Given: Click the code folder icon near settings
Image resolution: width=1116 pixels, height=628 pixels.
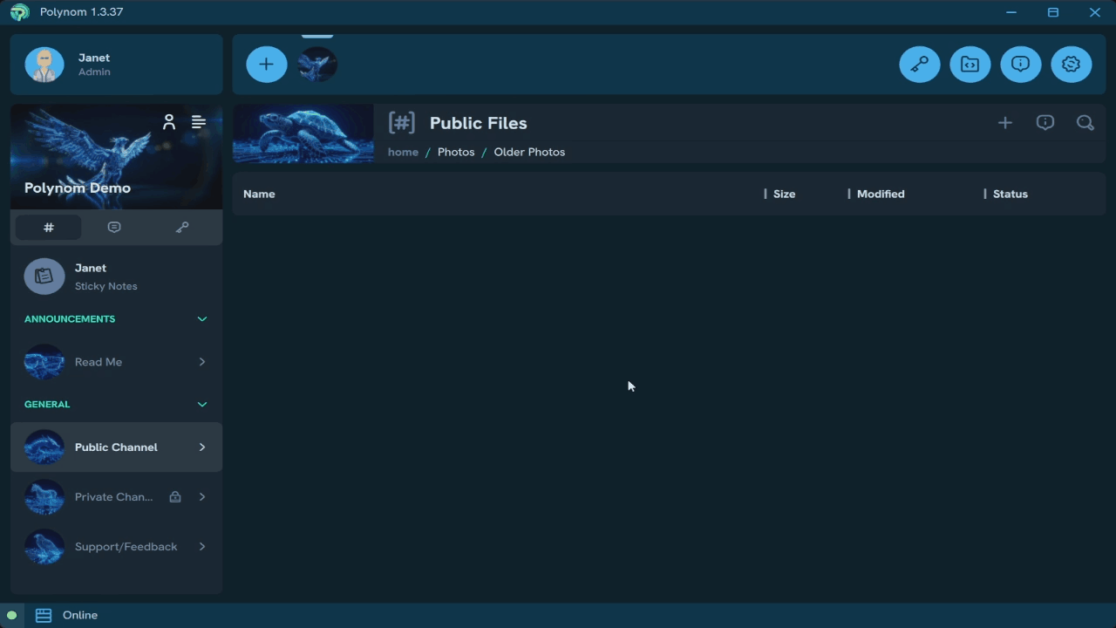Looking at the screenshot, I should [970, 64].
